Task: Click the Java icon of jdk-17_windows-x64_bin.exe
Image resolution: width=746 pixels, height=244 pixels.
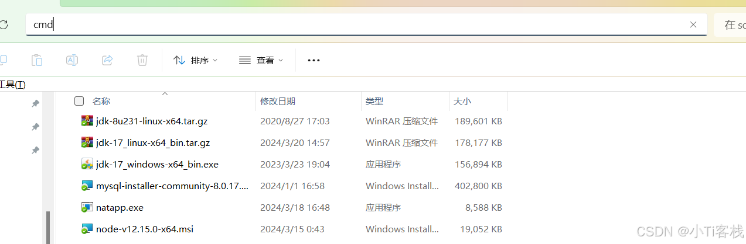Action: click(87, 164)
